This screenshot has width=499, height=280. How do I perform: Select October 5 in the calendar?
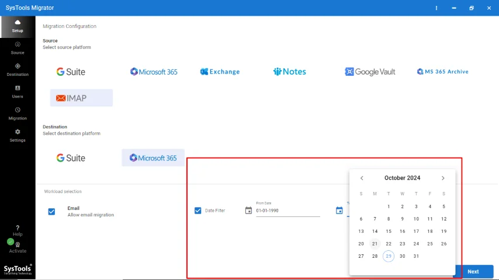click(x=444, y=206)
